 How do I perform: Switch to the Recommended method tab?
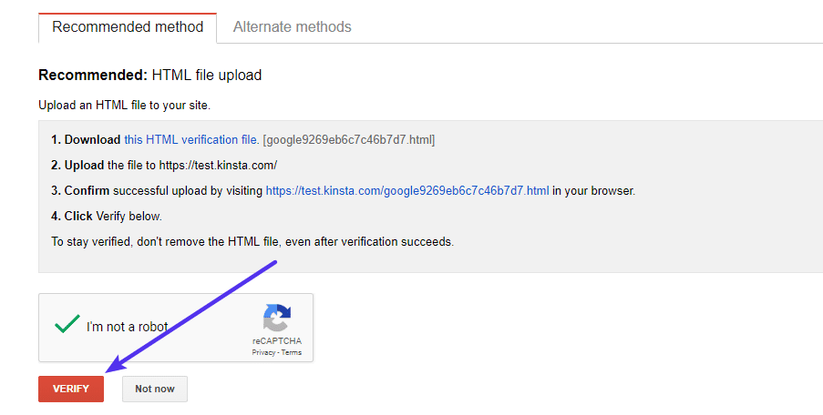128,27
